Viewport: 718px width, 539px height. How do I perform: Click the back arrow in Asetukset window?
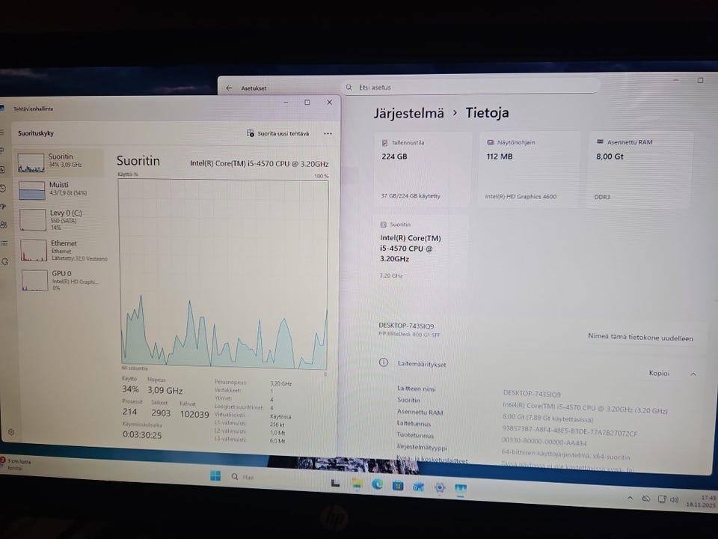click(x=229, y=88)
